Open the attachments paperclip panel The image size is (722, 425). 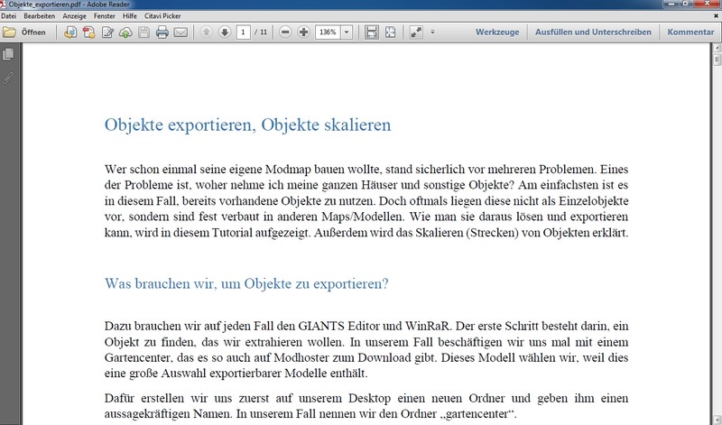coord(9,77)
